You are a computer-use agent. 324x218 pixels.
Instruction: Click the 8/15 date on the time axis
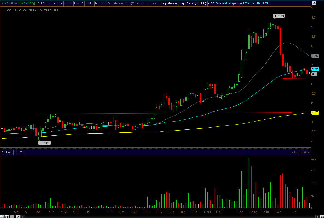52,212
